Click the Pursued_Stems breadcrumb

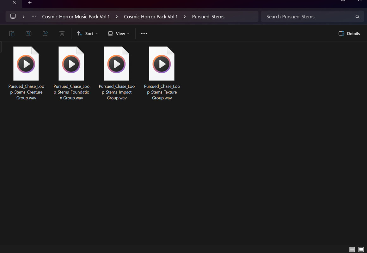208,17
